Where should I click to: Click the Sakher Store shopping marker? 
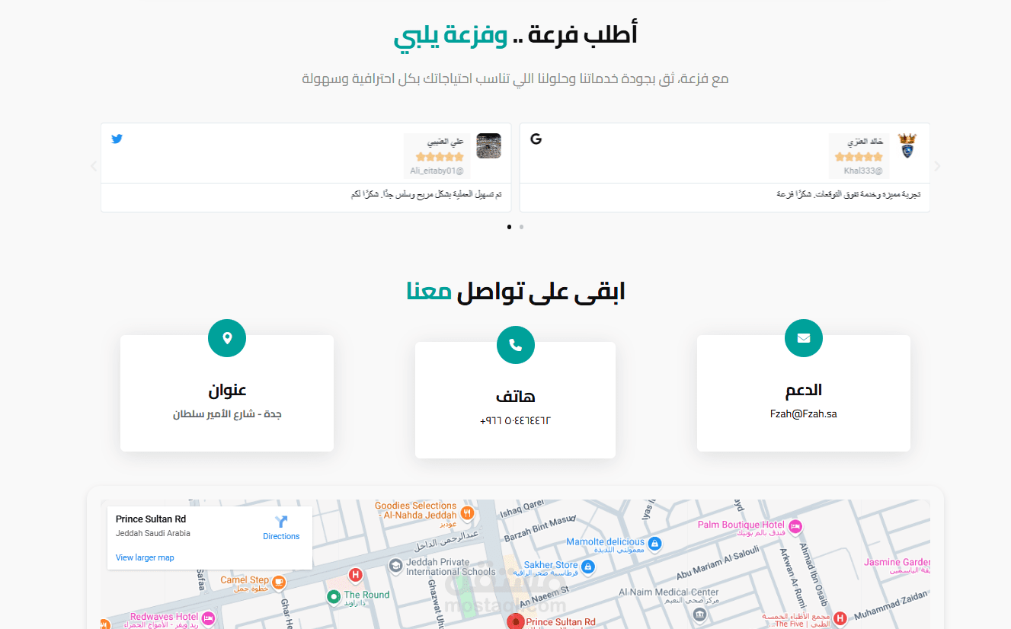(x=587, y=567)
